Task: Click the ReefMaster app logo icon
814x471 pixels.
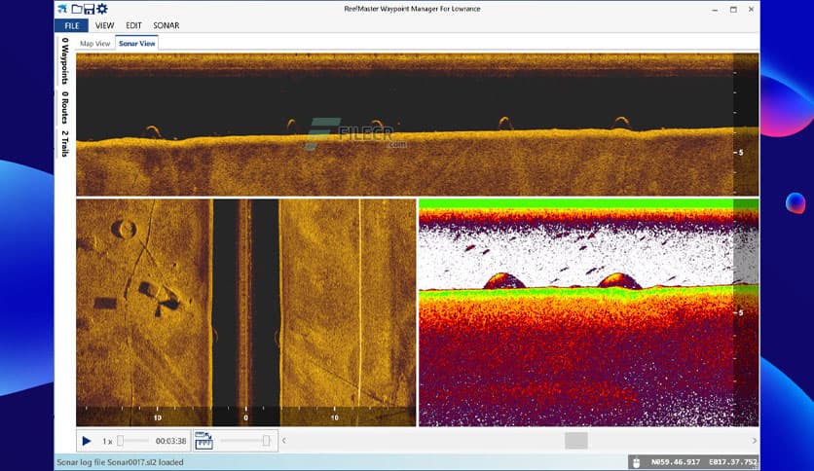Action: [62, 9]
